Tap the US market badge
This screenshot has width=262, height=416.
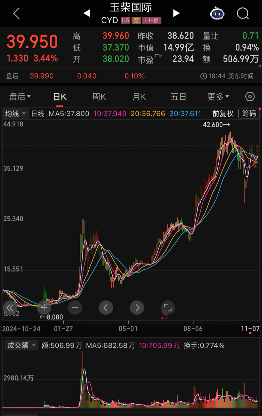pyautogui.click(x=126, y=20)
